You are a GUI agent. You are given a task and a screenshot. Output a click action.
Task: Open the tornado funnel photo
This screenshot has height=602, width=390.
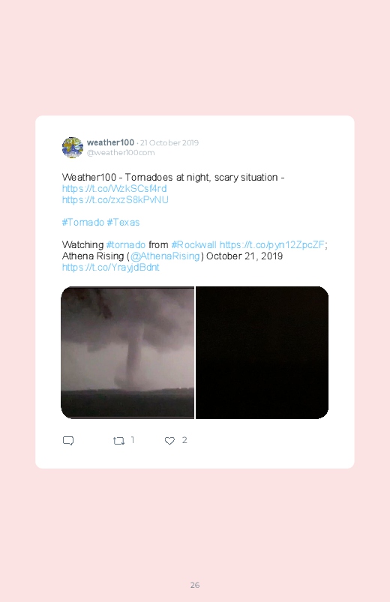(127, 352)
